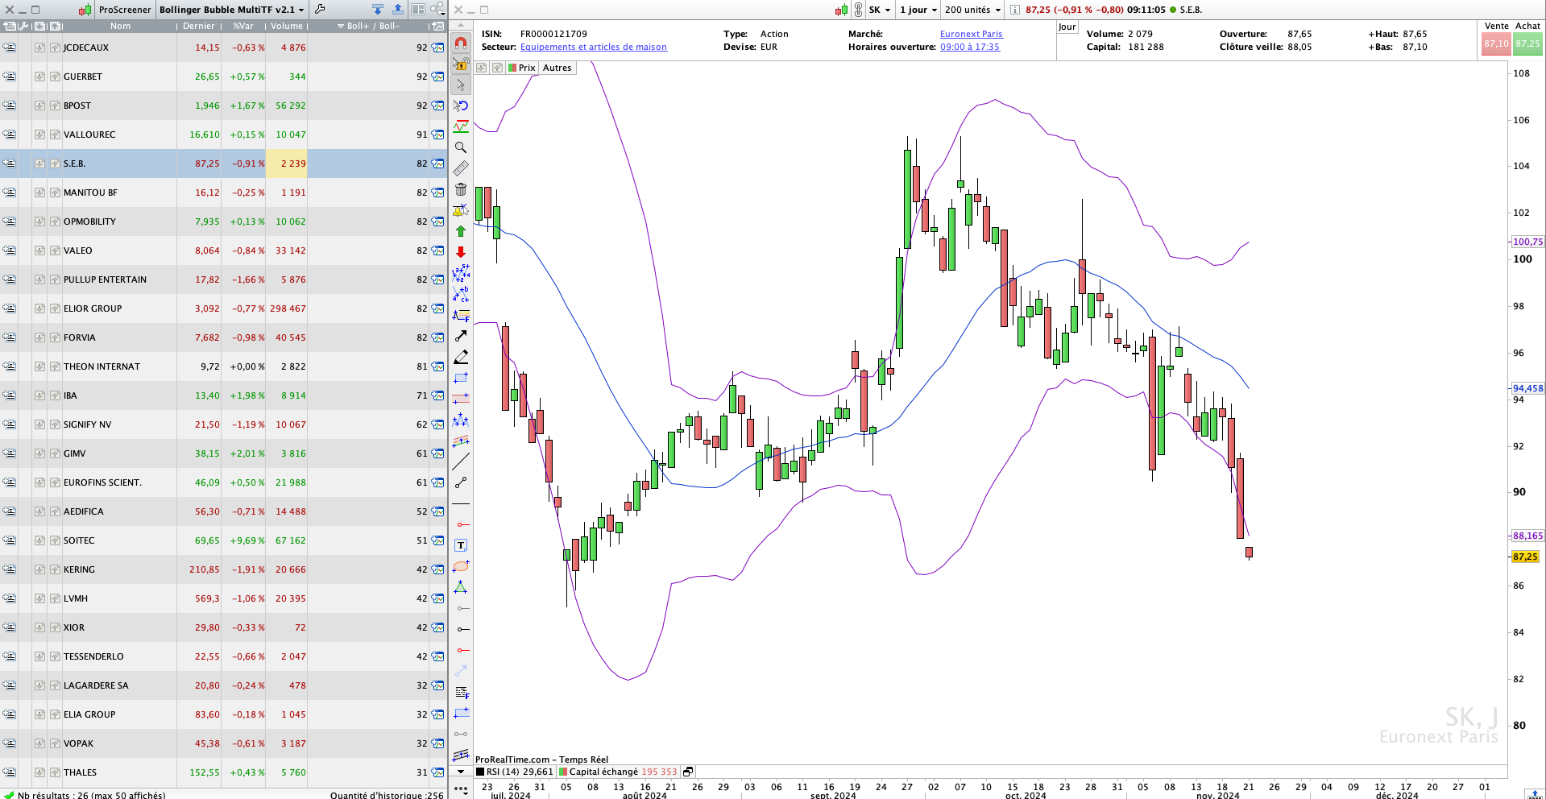Open the window layout grid icon
The height and width of the screenshot is (799, 1546).
[418, 10]
